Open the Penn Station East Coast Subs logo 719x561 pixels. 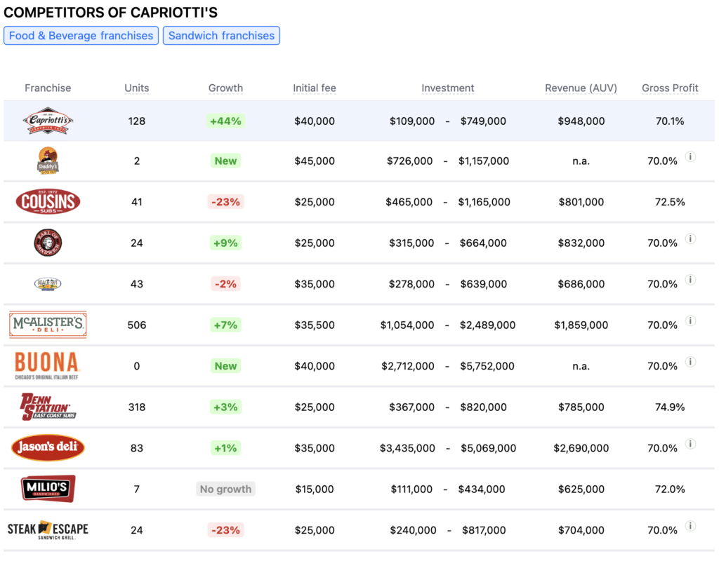tap(48, 407)
